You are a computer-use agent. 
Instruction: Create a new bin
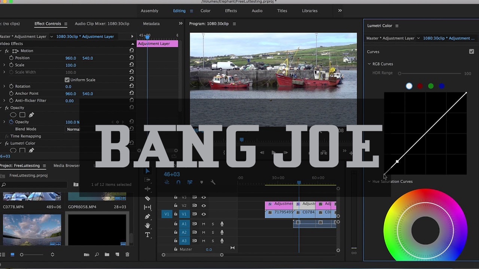click(107, 255)
